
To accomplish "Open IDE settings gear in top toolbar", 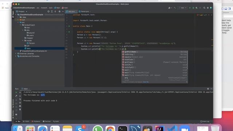I will pyautogui.click(x=208, y=8).
